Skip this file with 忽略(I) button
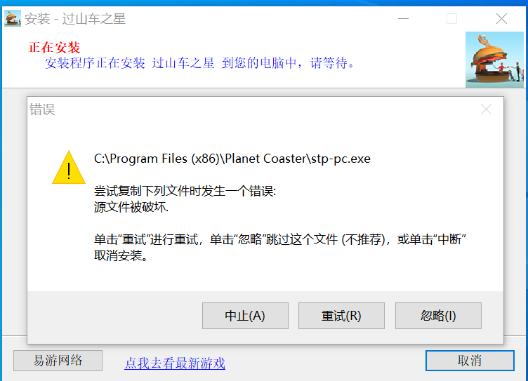The width and height of the screenshot is (528, 381). [438, 315]
